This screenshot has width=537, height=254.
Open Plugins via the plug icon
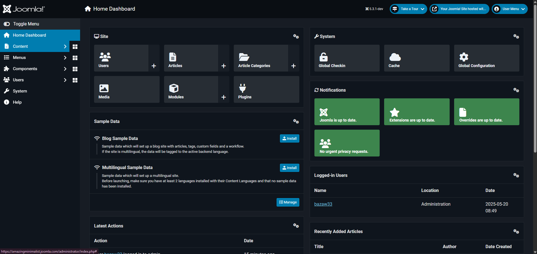point(242,88)
